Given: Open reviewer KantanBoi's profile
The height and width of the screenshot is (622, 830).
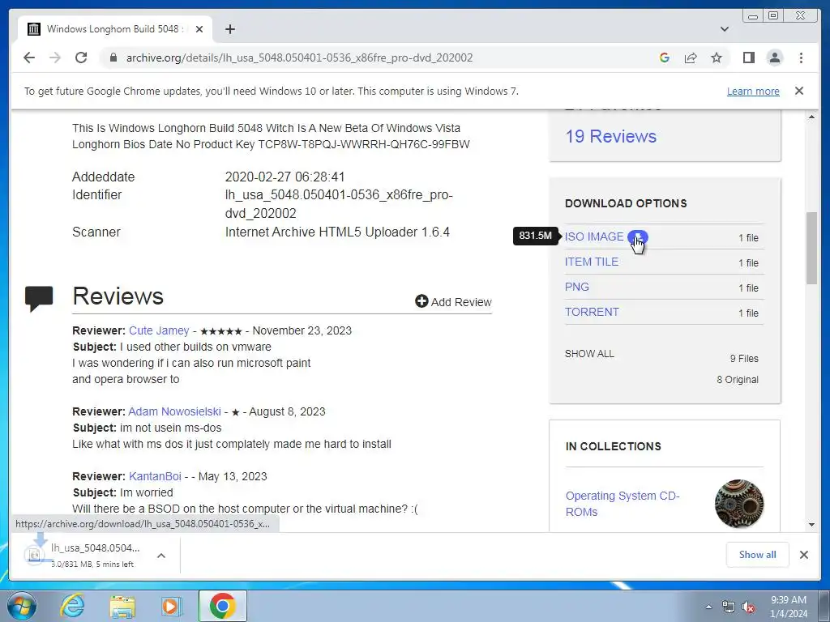Looking at the screenshot, I should pos(155,476).
